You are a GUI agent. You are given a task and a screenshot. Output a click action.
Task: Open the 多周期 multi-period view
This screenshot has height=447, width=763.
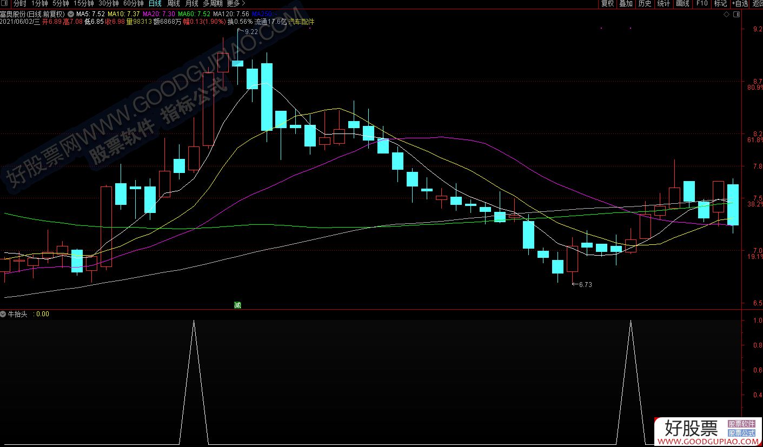[213, 3]
